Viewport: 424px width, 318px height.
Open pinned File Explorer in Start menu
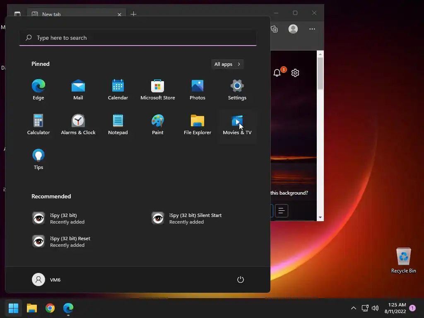198,125
